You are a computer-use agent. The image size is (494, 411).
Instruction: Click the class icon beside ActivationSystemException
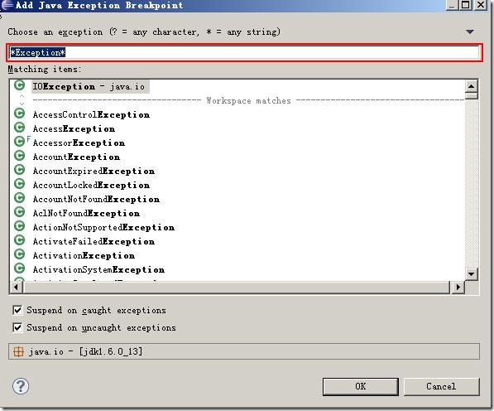pos(20,268)
